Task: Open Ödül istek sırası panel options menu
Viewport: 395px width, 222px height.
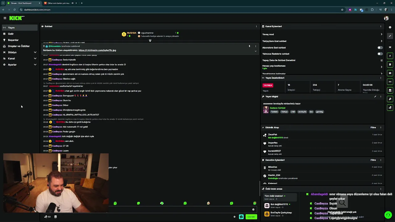Action: (380, 189)
